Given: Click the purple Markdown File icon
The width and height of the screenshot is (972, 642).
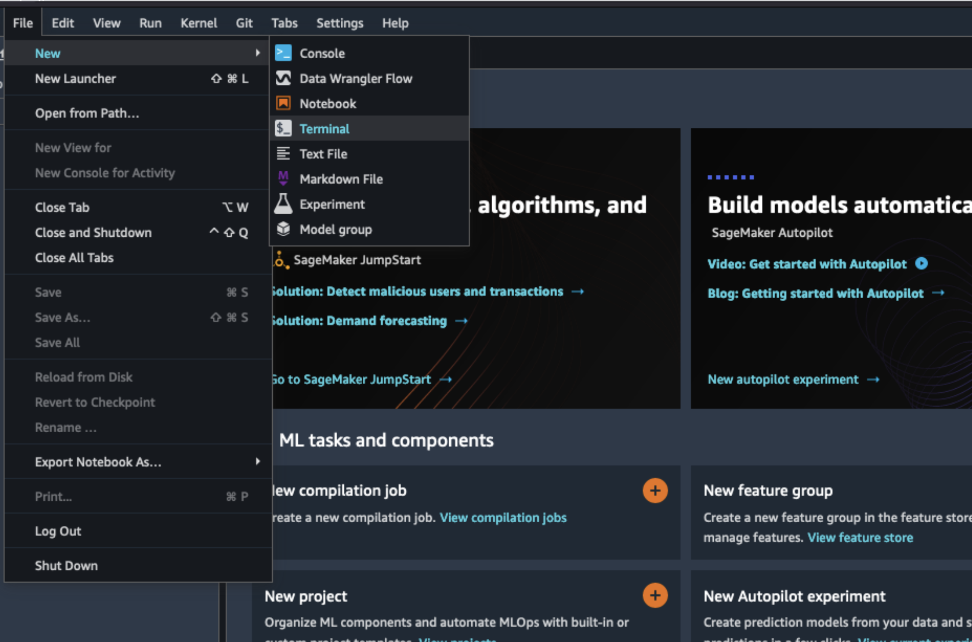Looking at the screenshot, I should point(283,178).
